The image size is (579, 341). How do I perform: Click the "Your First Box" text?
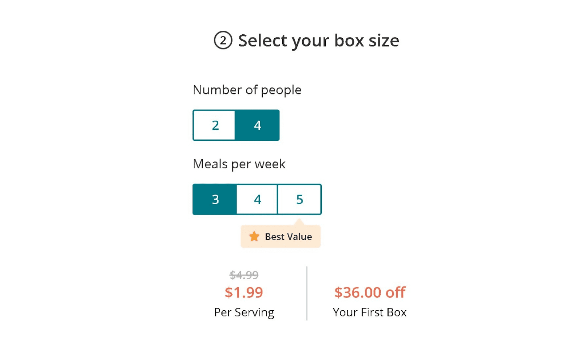(x=370, y=312)
